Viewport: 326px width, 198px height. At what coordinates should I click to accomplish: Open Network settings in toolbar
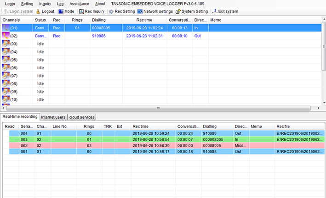[x=140, y=11]
